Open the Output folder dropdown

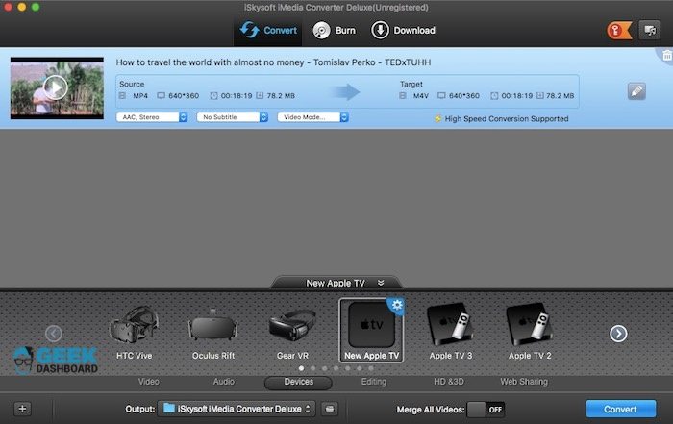pyautogui.click(x=237, y=409)
